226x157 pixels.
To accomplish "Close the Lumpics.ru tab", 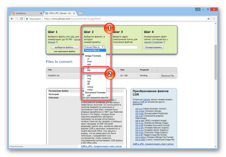I will (41, 13).
